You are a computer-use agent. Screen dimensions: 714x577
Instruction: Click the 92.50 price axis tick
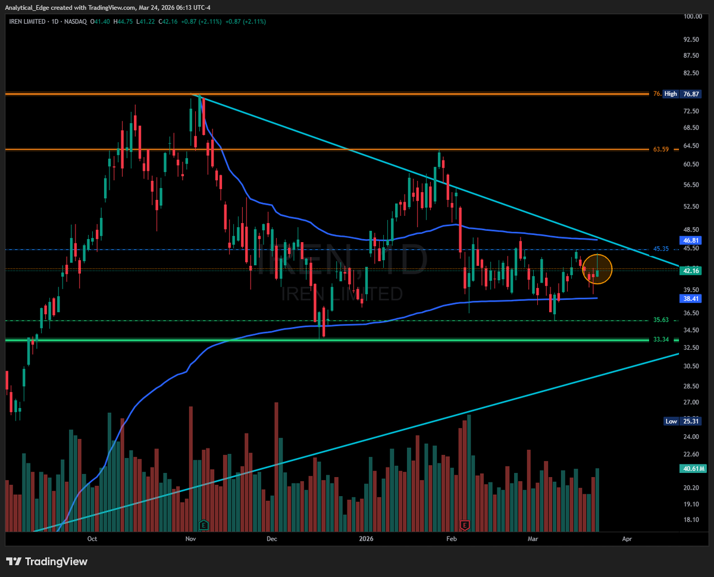coord(691,39)
